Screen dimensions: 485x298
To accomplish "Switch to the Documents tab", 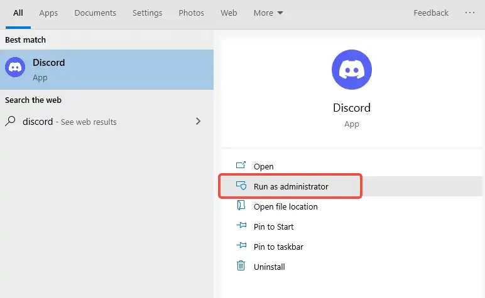I will pyautogui.click(x=95, y=13).
